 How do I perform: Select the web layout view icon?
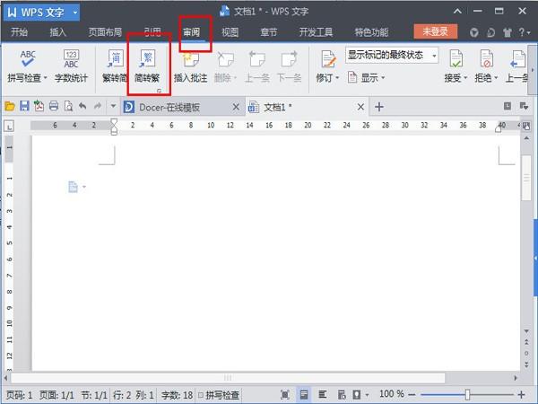click(342, 394)
